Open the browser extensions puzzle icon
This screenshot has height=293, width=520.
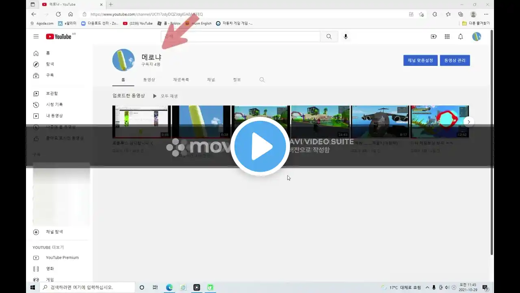point(435,14)
